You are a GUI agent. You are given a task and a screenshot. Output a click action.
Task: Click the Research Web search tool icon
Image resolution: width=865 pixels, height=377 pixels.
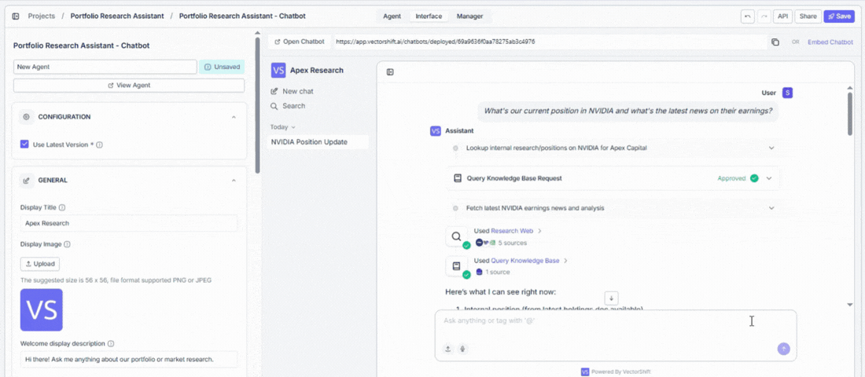point(456,236)
